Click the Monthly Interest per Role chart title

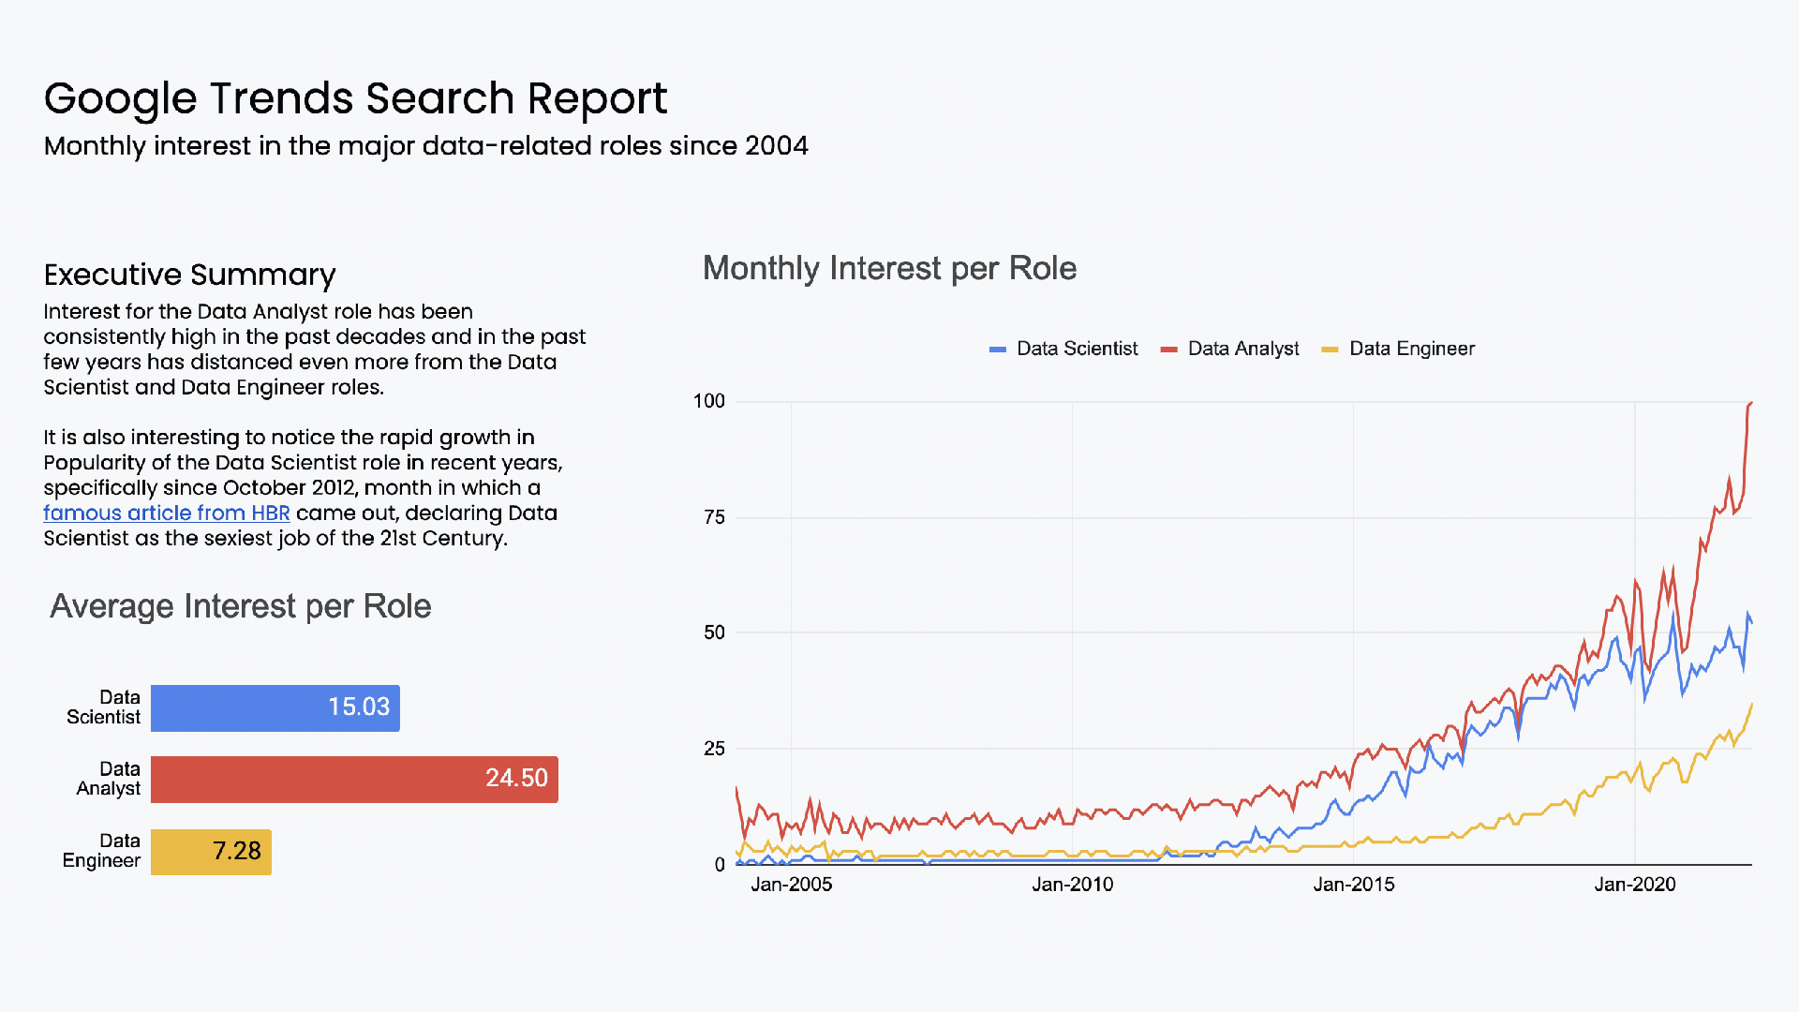[x=889, y=269]
